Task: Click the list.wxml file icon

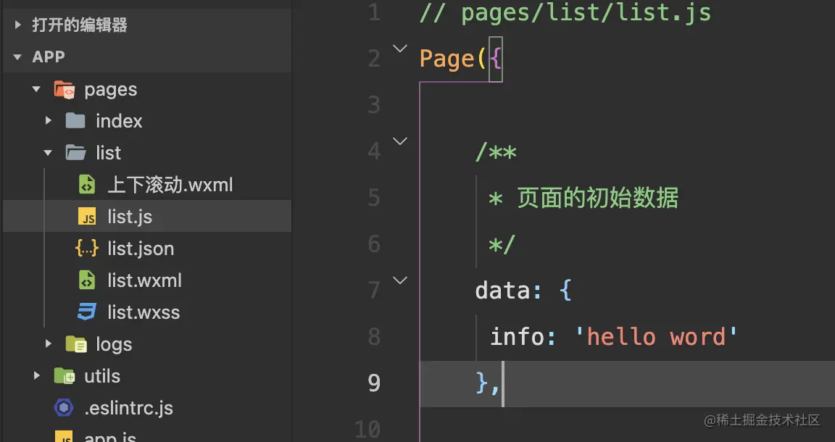Action: pos(87,280)
